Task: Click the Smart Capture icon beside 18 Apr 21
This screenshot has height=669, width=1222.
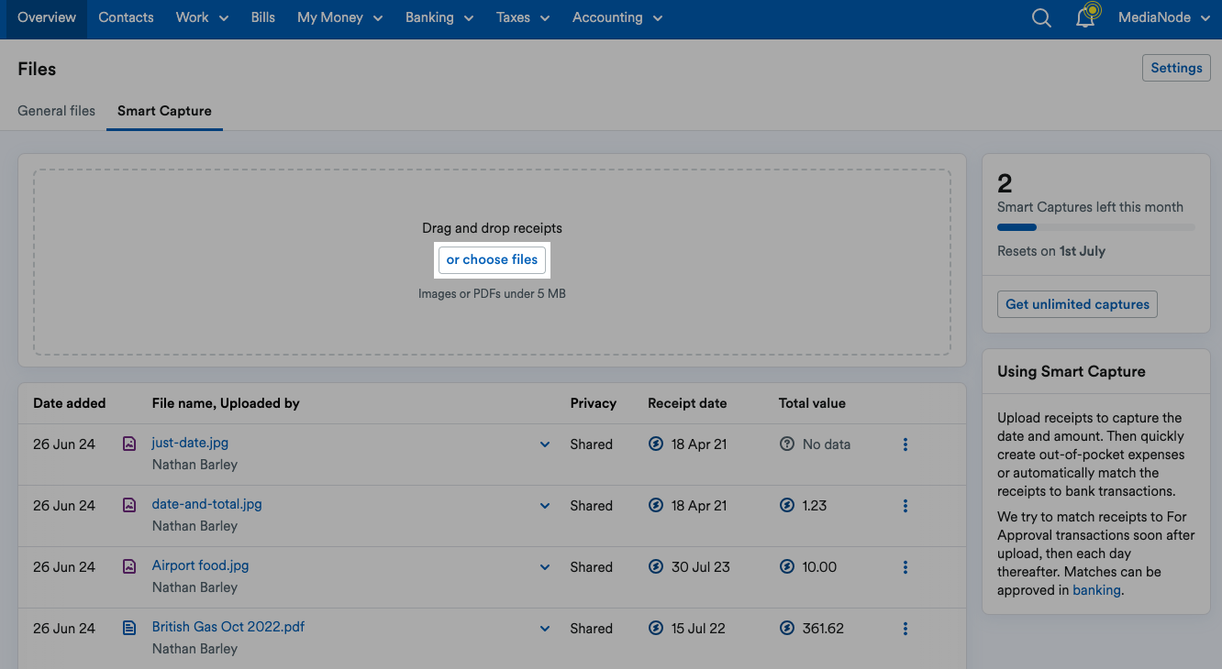Action: click(x=655, y=444)
